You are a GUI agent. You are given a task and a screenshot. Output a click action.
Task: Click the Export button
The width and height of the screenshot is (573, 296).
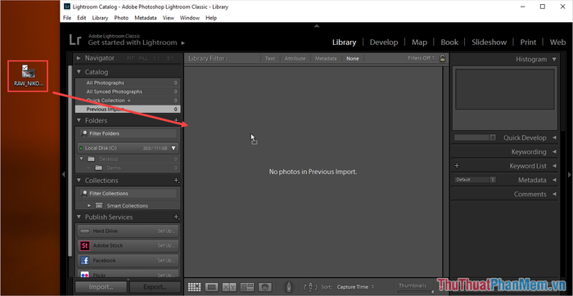pos(155,287)
